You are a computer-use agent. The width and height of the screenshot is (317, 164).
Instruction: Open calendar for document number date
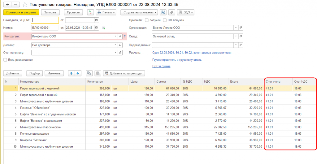[97, 28]
